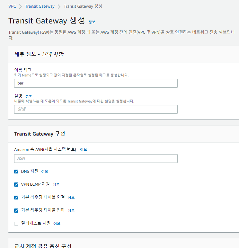
Task: Toggle 기본 라우팅 테이블 연결 checkbox
Action: coord(16,197)
